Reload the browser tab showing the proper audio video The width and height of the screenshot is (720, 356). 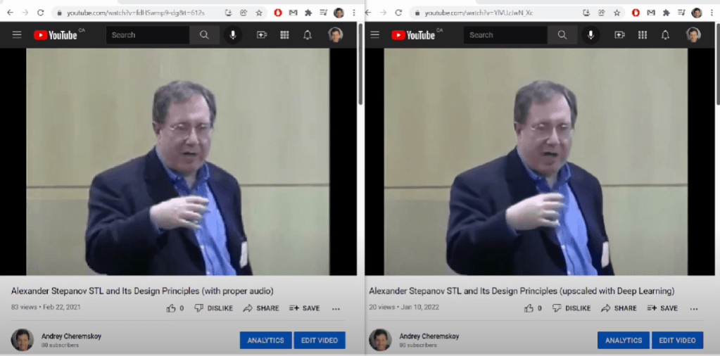coord(40,13)
